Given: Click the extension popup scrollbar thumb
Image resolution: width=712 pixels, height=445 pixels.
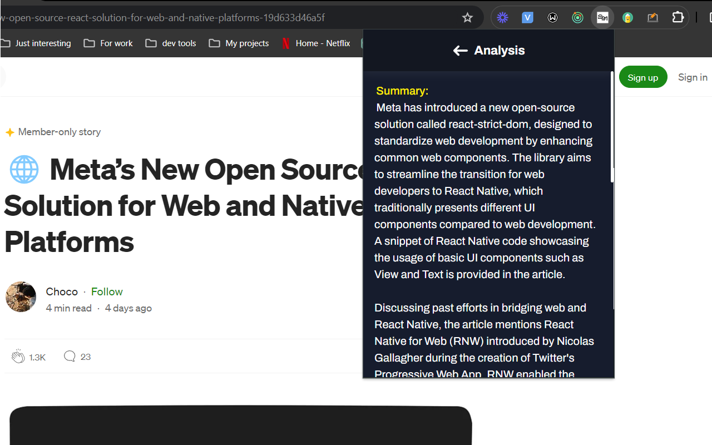Looking at the screenshot, I should (x=612, y=127).
